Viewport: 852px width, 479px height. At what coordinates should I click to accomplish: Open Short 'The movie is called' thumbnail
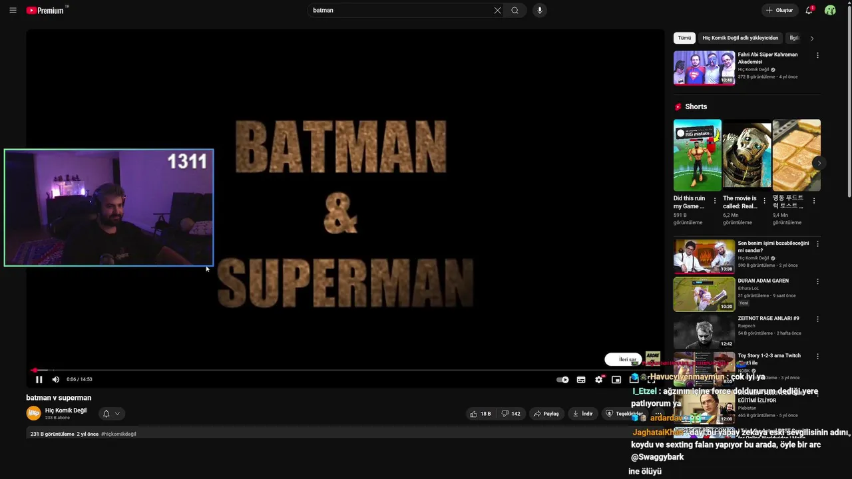click(x=747, y=155)
